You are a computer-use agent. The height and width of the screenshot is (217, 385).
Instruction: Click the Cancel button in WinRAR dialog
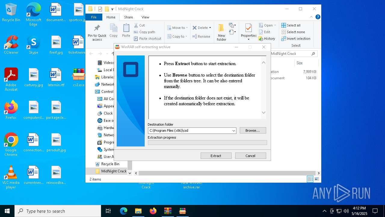click(x=251, y=156)
